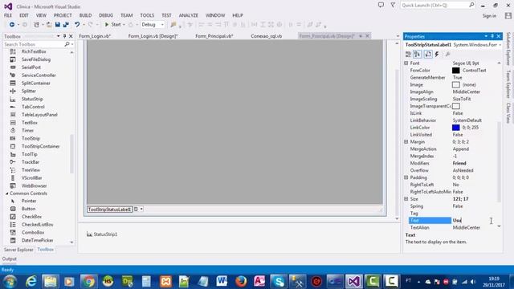514x289 pixels.
Task: Expand the Size property
Action: pos(406,199)
